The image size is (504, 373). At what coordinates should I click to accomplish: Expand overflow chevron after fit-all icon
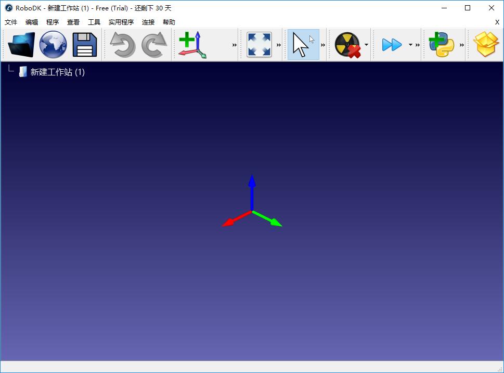pos(279,45)
